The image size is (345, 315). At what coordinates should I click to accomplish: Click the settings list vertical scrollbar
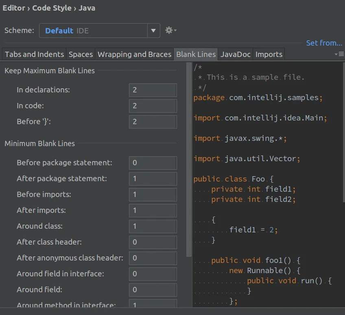[189, 160]
